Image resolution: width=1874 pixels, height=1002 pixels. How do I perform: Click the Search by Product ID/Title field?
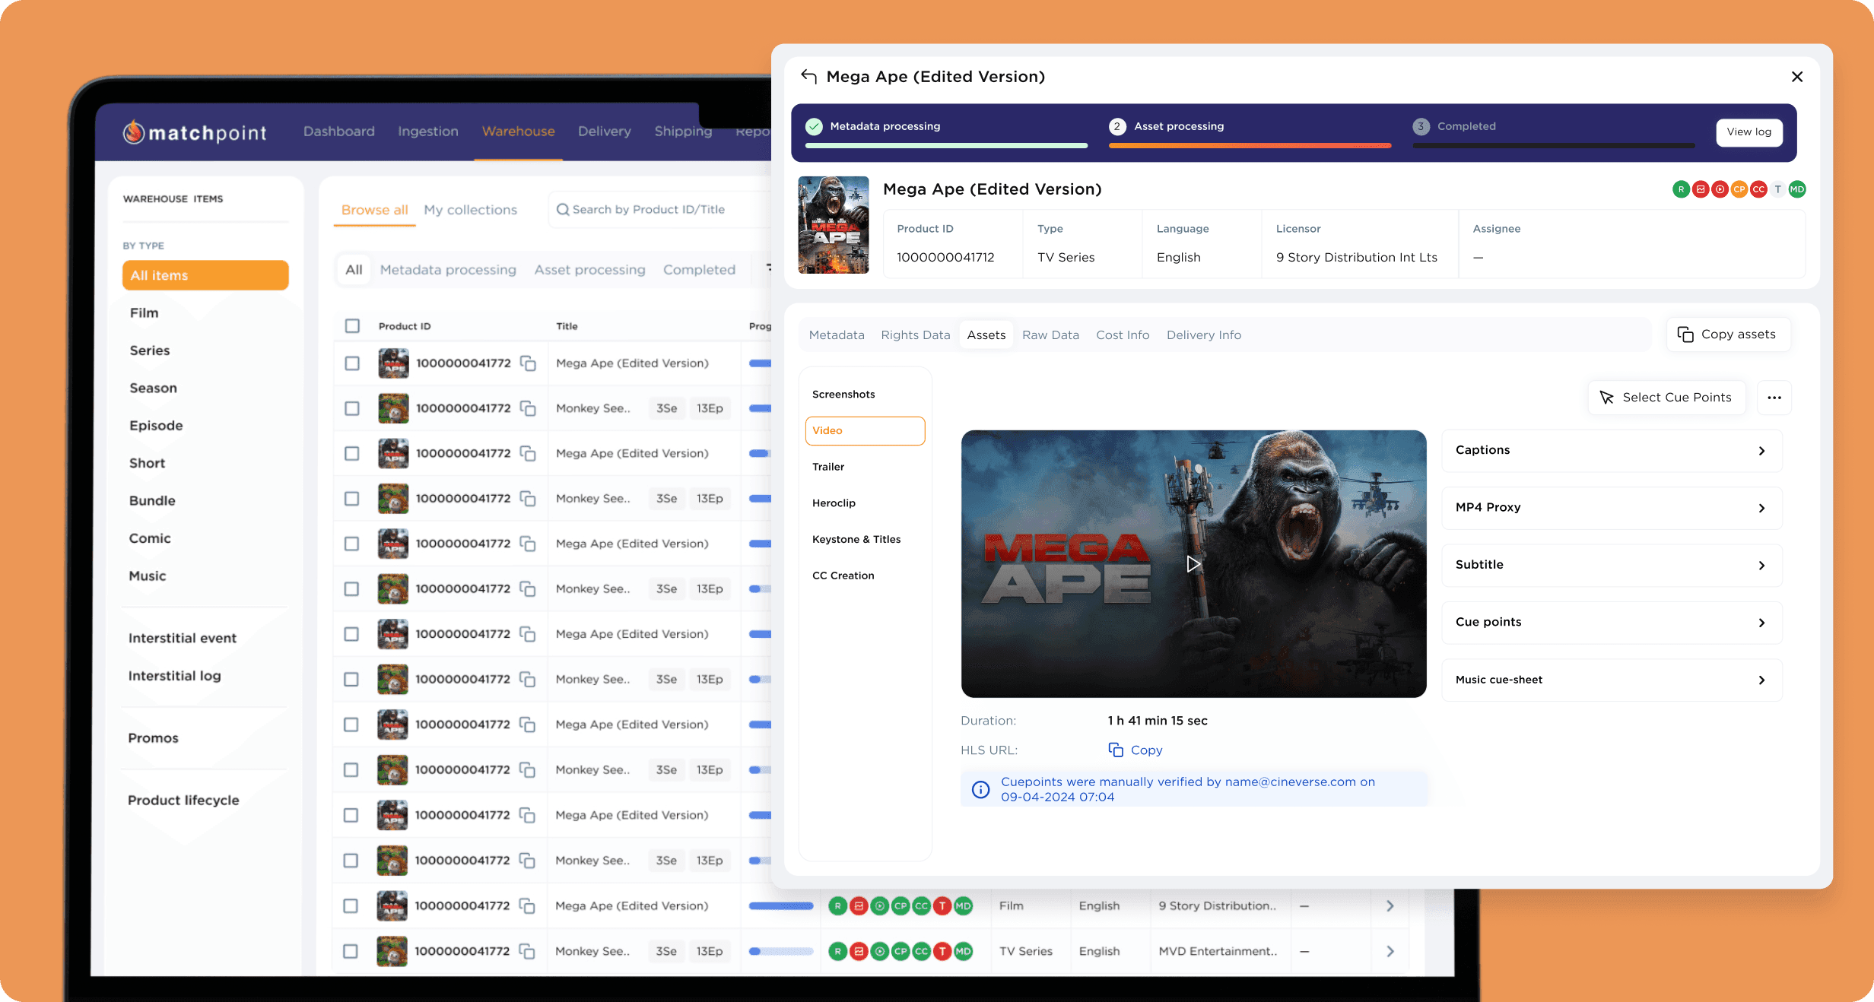point(662,209)
